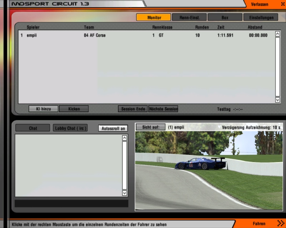Add an AI driver with KI hinzu

coord(43,109)
